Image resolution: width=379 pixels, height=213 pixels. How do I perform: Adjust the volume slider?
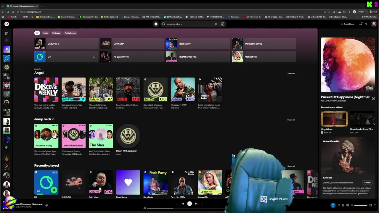[x=361, y=205]
